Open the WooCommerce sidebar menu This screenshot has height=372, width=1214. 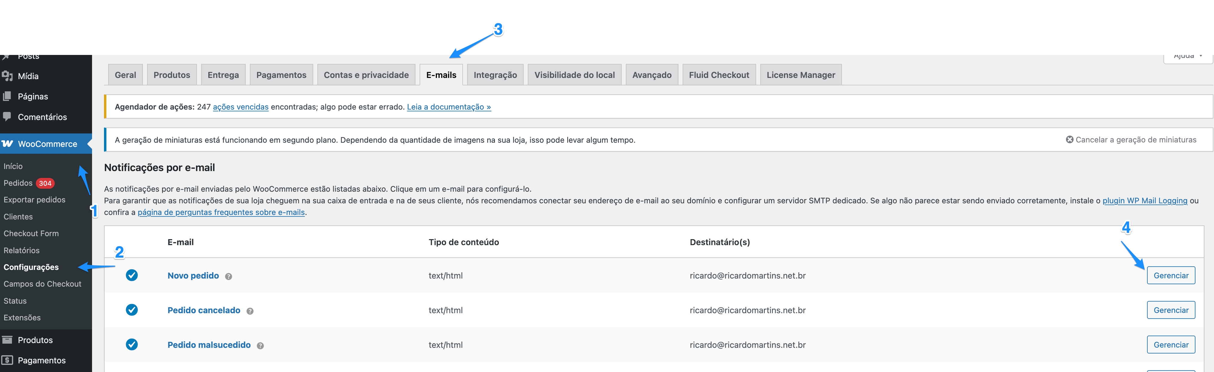[46, 144]
